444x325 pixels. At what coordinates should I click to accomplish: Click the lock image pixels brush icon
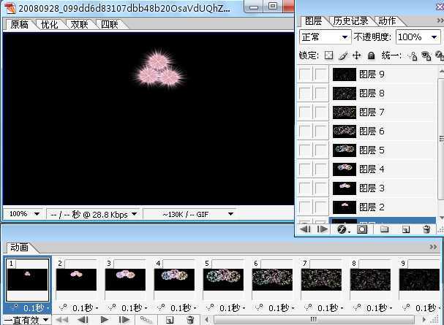(x=342, y=56)
